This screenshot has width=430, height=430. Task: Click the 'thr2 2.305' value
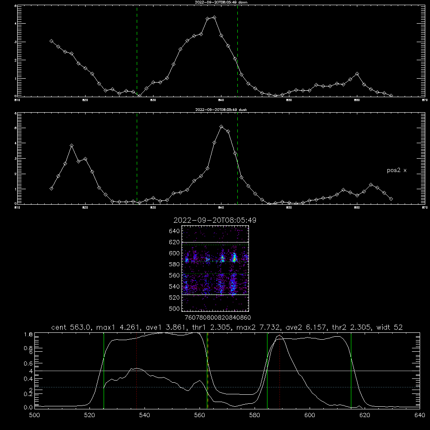pyautogui.click(x=352, y=327)
